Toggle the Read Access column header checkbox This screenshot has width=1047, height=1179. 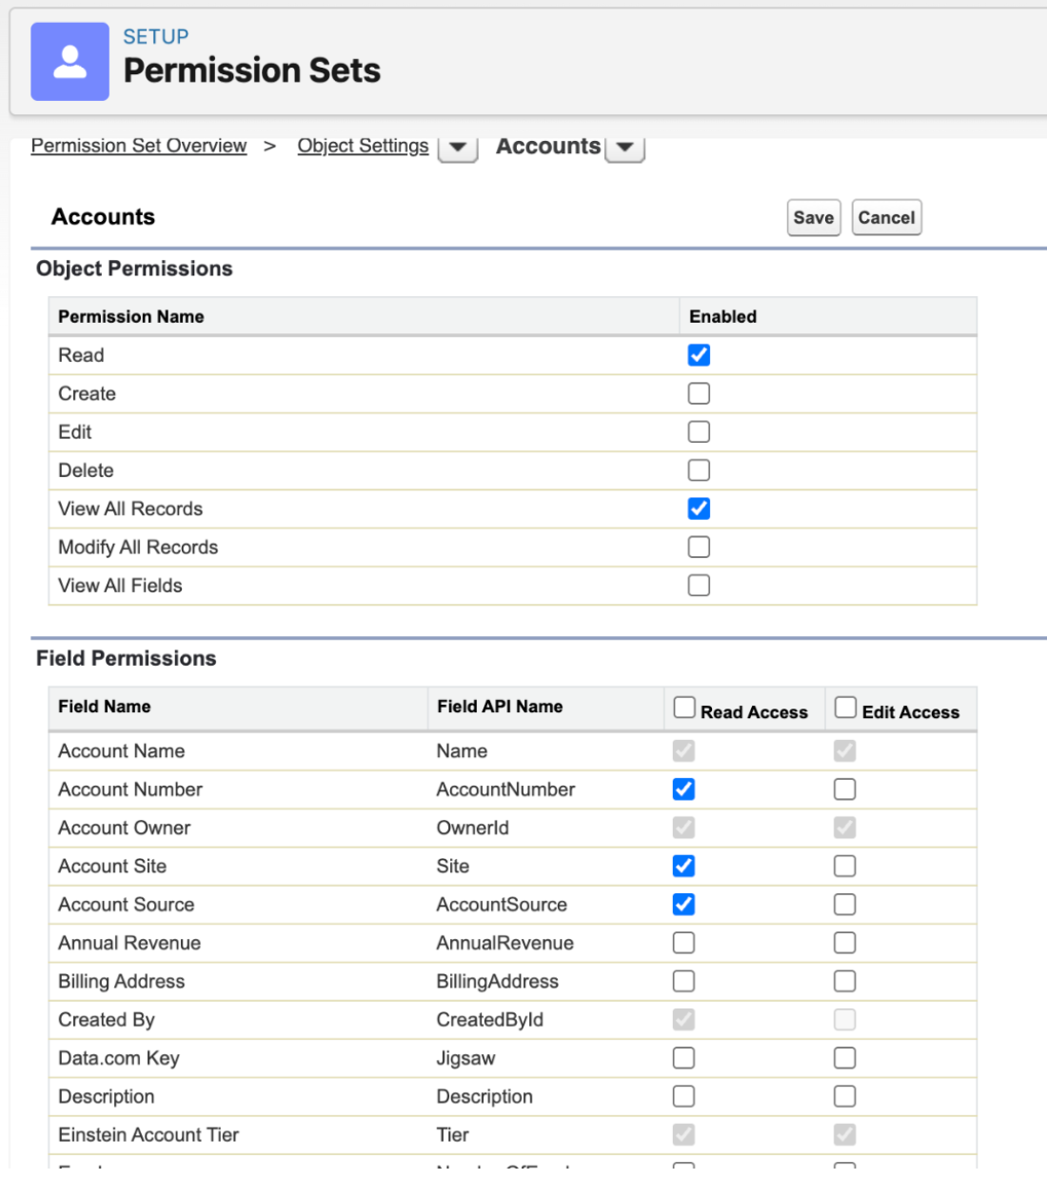(683, 707)
